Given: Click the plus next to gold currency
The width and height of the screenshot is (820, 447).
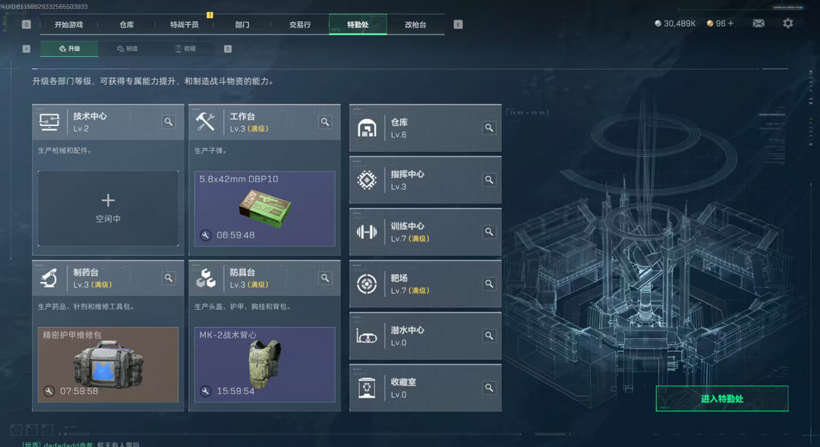Looking at the screenshot, I should coord(730,24).
